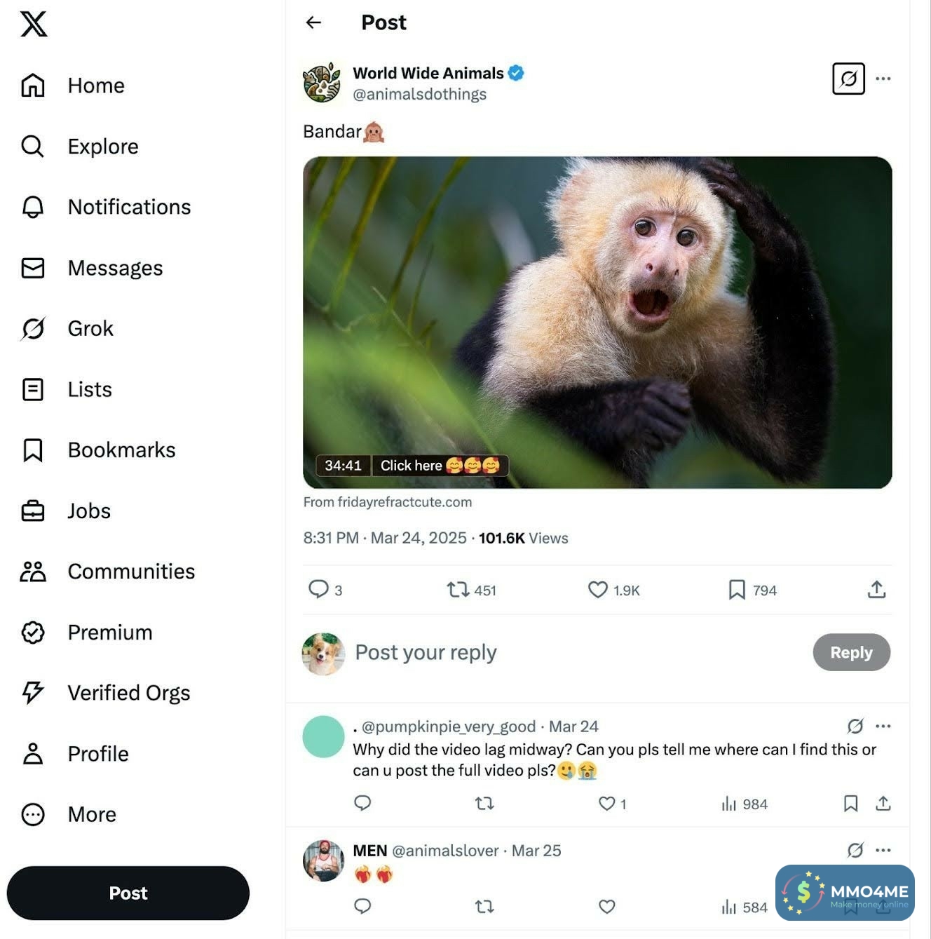Navigate to Communities in sidebar
Screen dimensions: 931x939
(130, 572)
